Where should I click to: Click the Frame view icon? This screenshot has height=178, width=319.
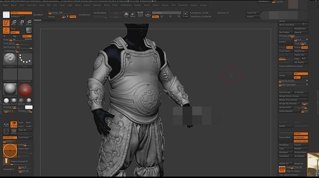point(185,14)
